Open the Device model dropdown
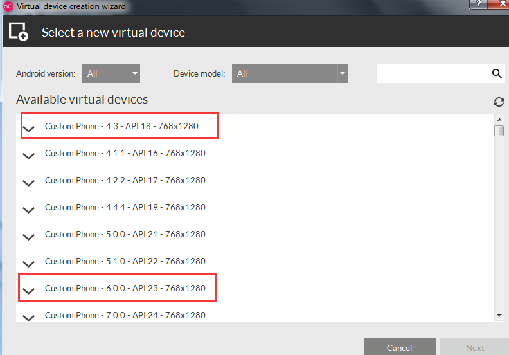509x355 pixels. pyautogui.click(x=290, y=73)
